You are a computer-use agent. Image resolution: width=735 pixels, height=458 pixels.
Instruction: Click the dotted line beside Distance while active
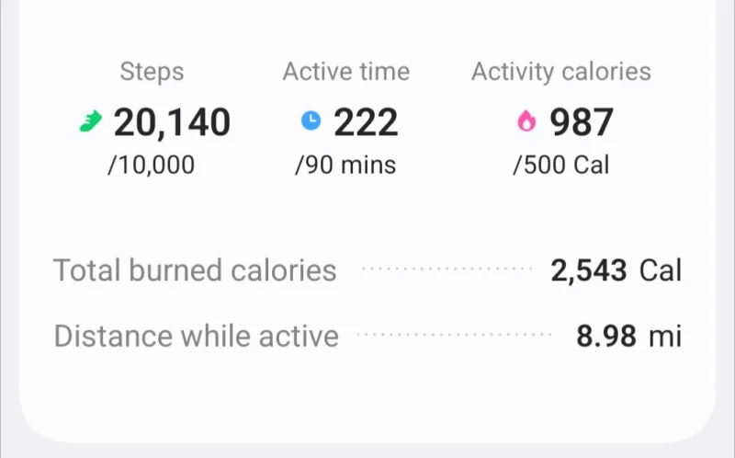(454, 335)
